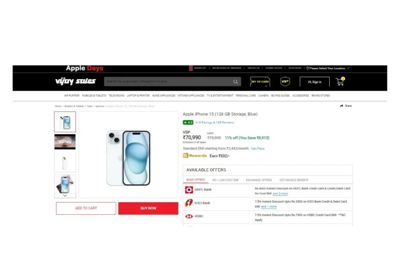Screen dimensions: 400x267
Task: Select the Exchange Offers tab
Action: tap(259, 180)
